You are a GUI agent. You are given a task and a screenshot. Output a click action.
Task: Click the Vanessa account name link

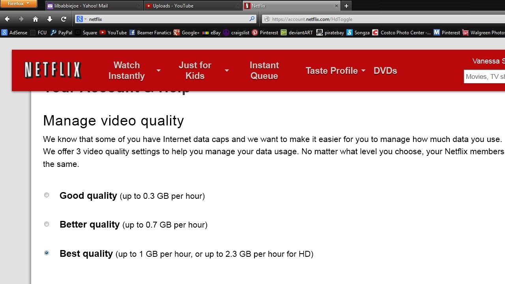[x=489, y=61]
